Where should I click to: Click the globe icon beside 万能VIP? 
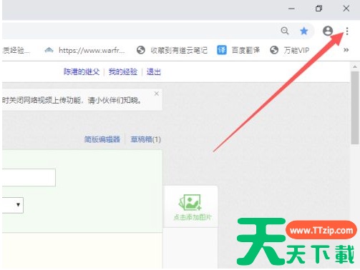[274, 50]
